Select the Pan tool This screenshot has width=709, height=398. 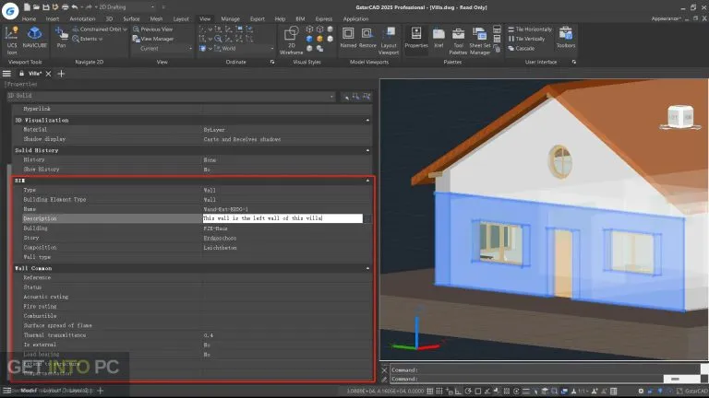coord(61,38)
